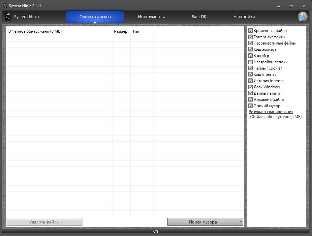Toggle История Internet checkbox
The height and width of the screenshot is (236, 312).
[x=251, y=81]
